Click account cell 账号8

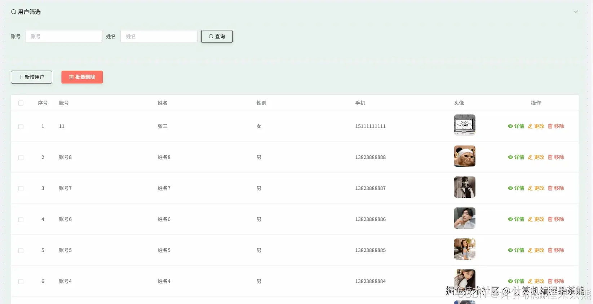tap(65, 157)
